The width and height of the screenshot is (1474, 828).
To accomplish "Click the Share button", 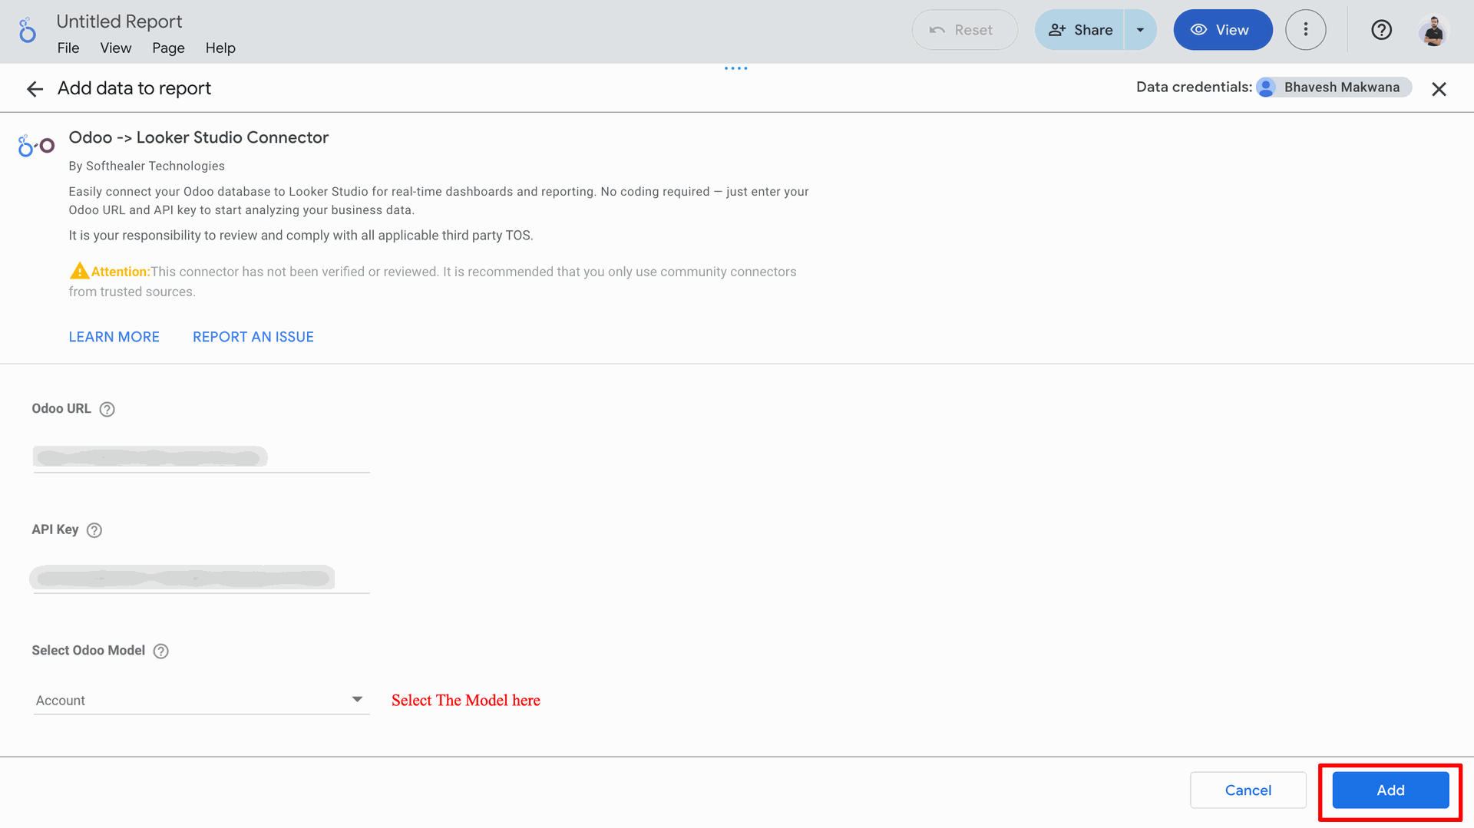I will [1079, 30].
